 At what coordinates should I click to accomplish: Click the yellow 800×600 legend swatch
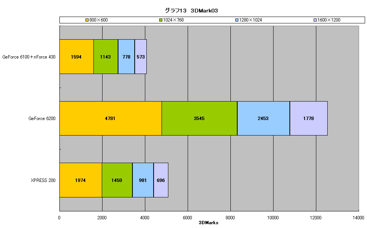[87, 20]
